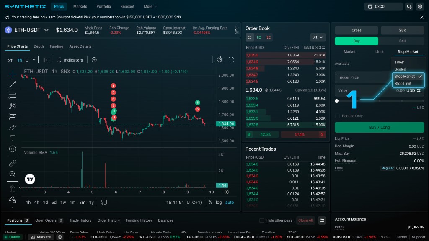The image size is (429, 241).
Task: Click the Trigger Price input field
Action: 364,77
